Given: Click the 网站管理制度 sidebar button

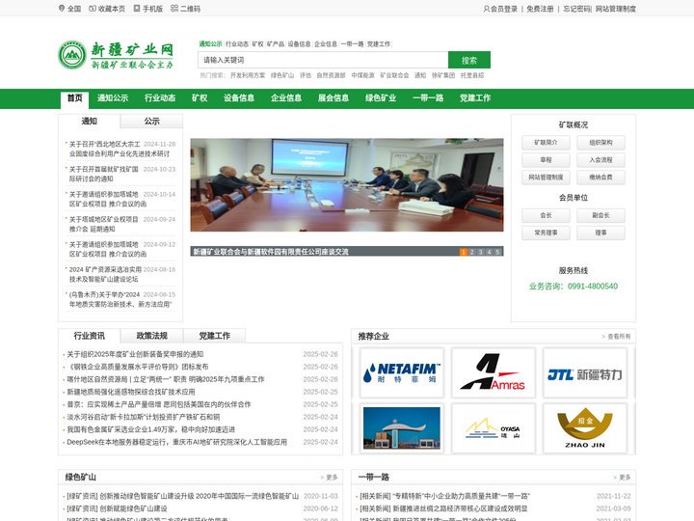Looking at the screenshot, I should click(546, 178).
